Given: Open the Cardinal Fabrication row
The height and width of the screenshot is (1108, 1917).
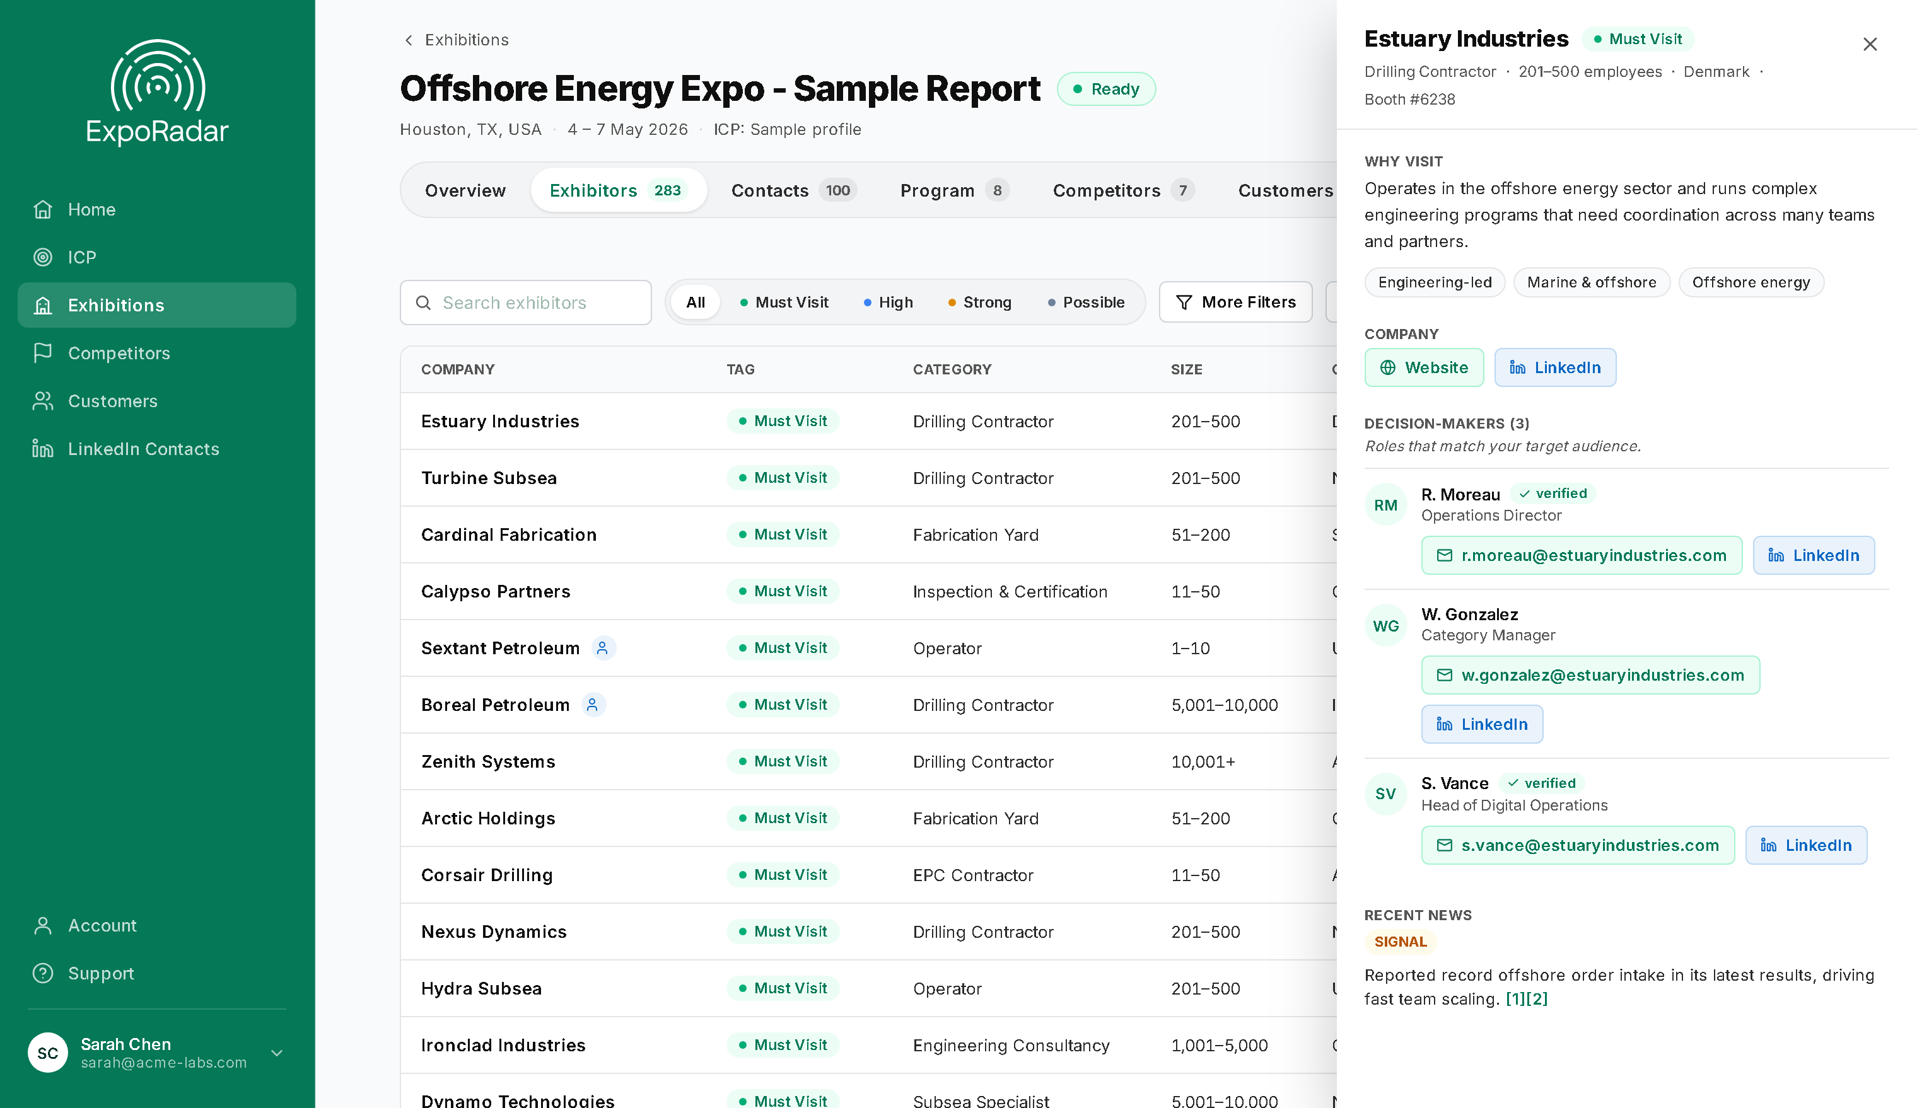Looking at the screenshot, I should click(868, 534).
